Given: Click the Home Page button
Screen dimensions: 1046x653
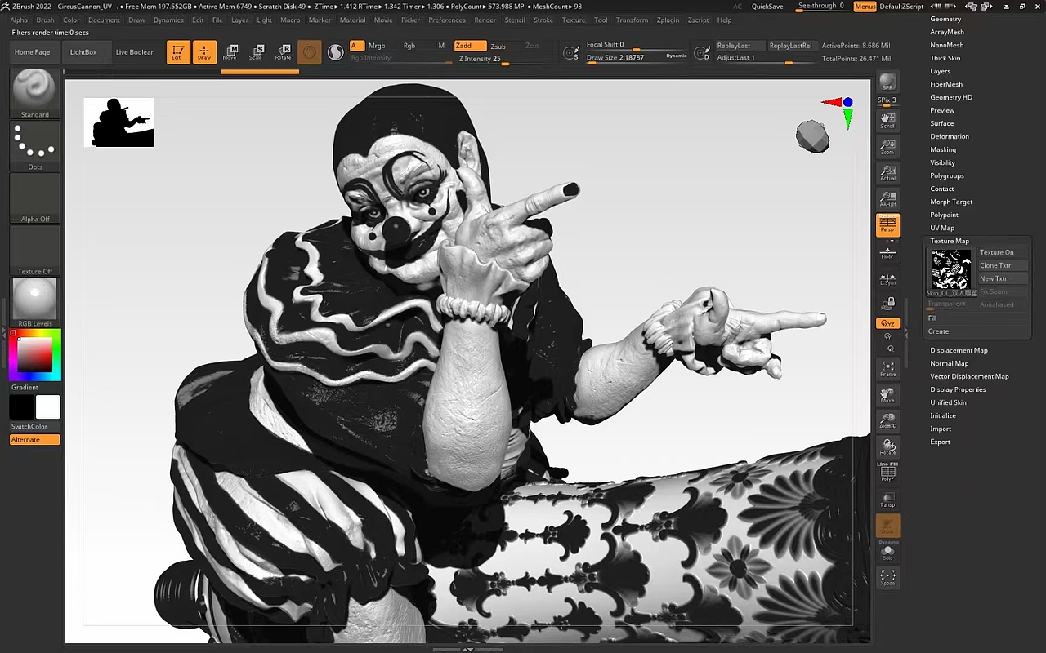Looking at the screenshot, I should [x=33, y=52].
